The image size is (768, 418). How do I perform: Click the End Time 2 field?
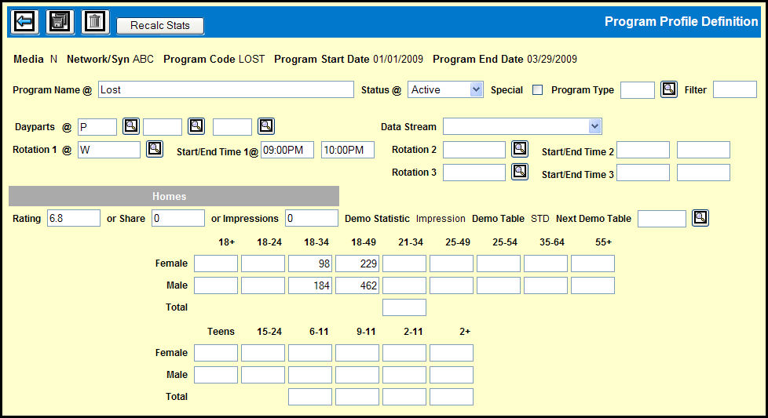(704, 150)
